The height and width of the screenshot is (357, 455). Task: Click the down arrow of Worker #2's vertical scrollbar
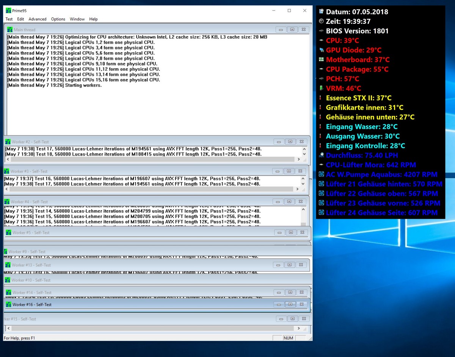pos(304,154)
